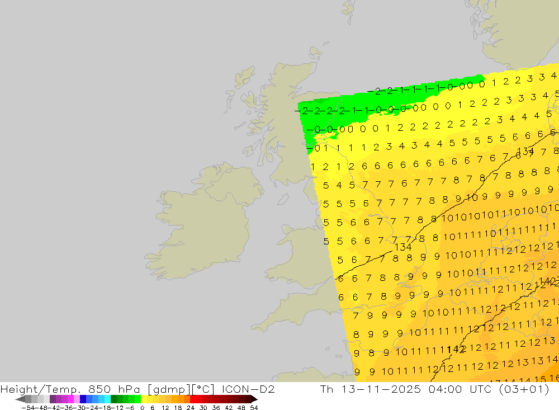Click the 'Th' weekday label
559x410 pixels.
[x=326, y=389]
